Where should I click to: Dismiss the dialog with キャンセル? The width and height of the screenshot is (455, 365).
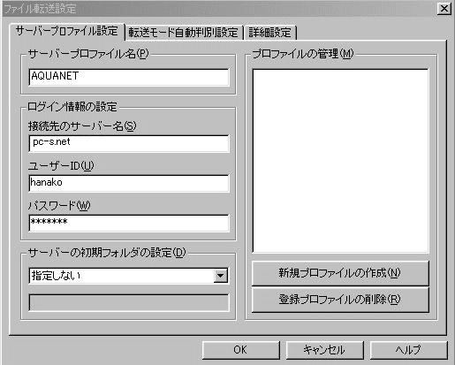pos(324,350)
